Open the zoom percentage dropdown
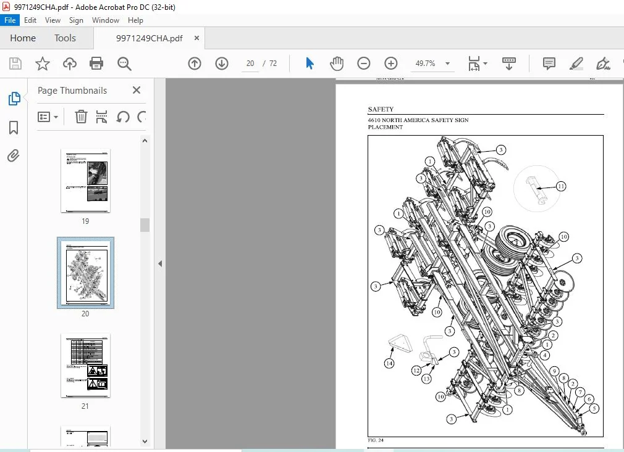 [x=447, y=64]
